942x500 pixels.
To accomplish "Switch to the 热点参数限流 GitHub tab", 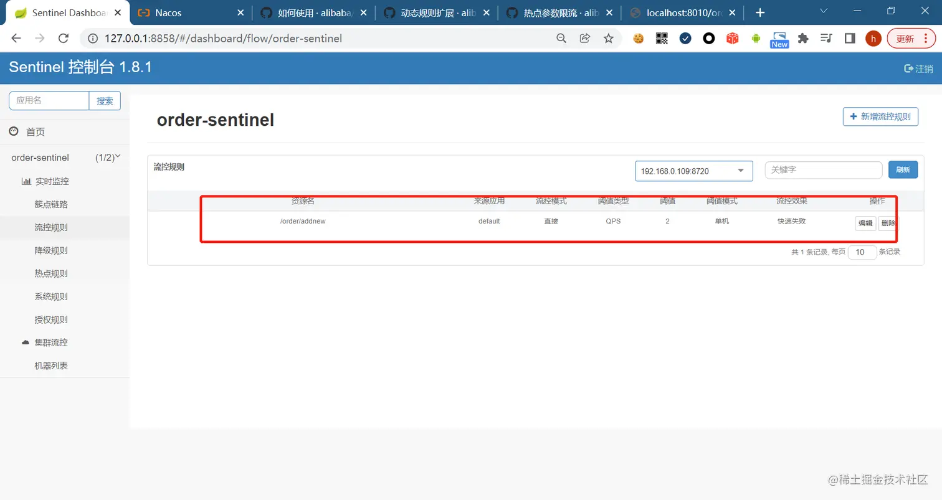I will click(559, 12).
